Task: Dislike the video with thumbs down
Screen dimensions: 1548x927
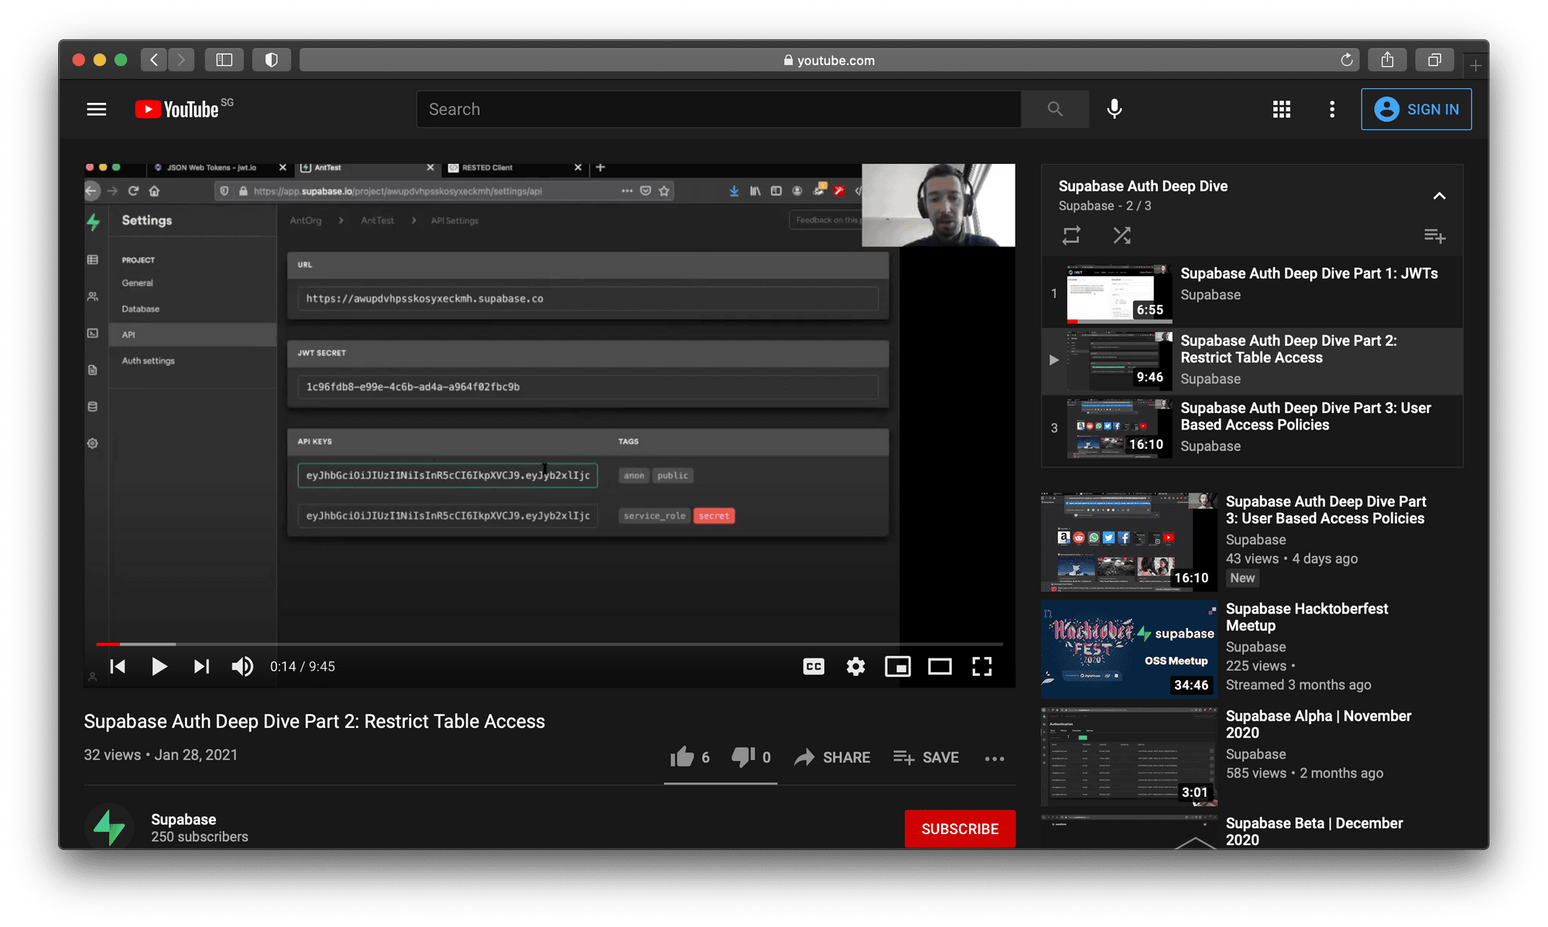Action: tap(752, 757)
